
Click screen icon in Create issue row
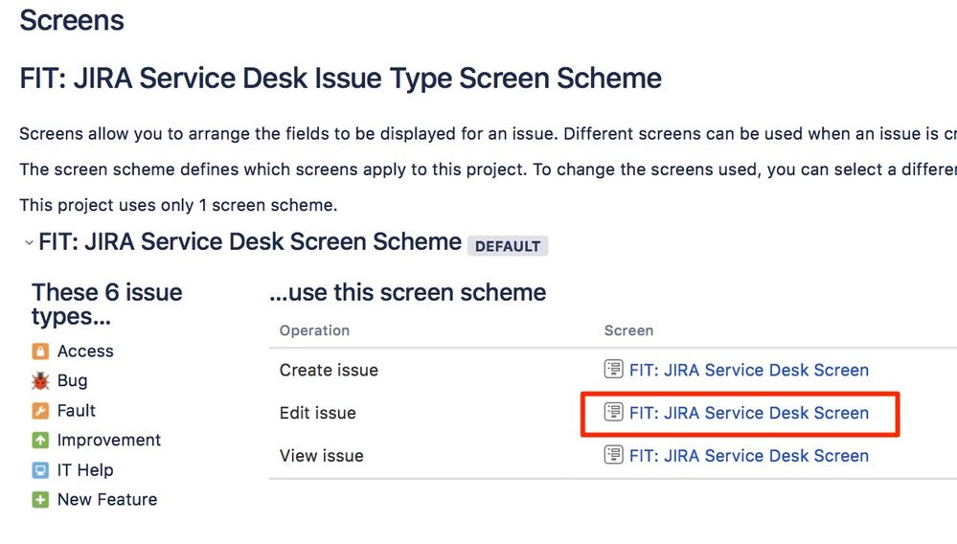coord(613,369)
